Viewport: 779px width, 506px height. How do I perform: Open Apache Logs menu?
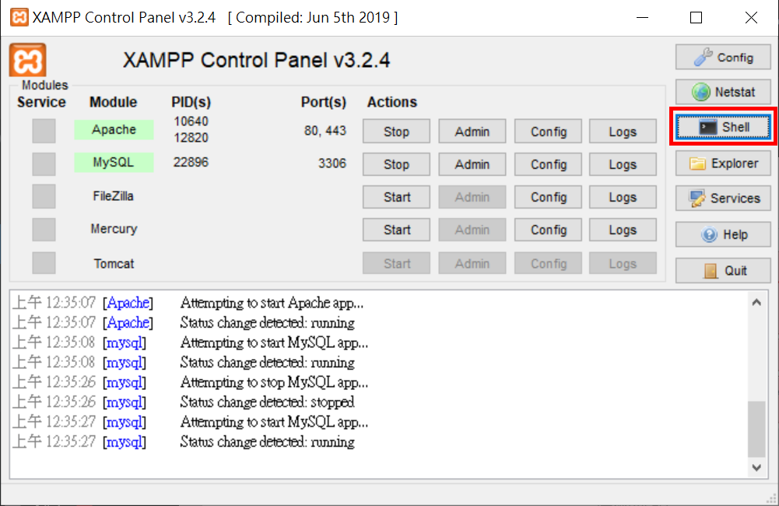tap(623, 132)
